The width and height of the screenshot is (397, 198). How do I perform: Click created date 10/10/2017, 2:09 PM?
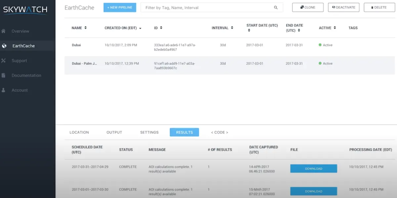120,45
